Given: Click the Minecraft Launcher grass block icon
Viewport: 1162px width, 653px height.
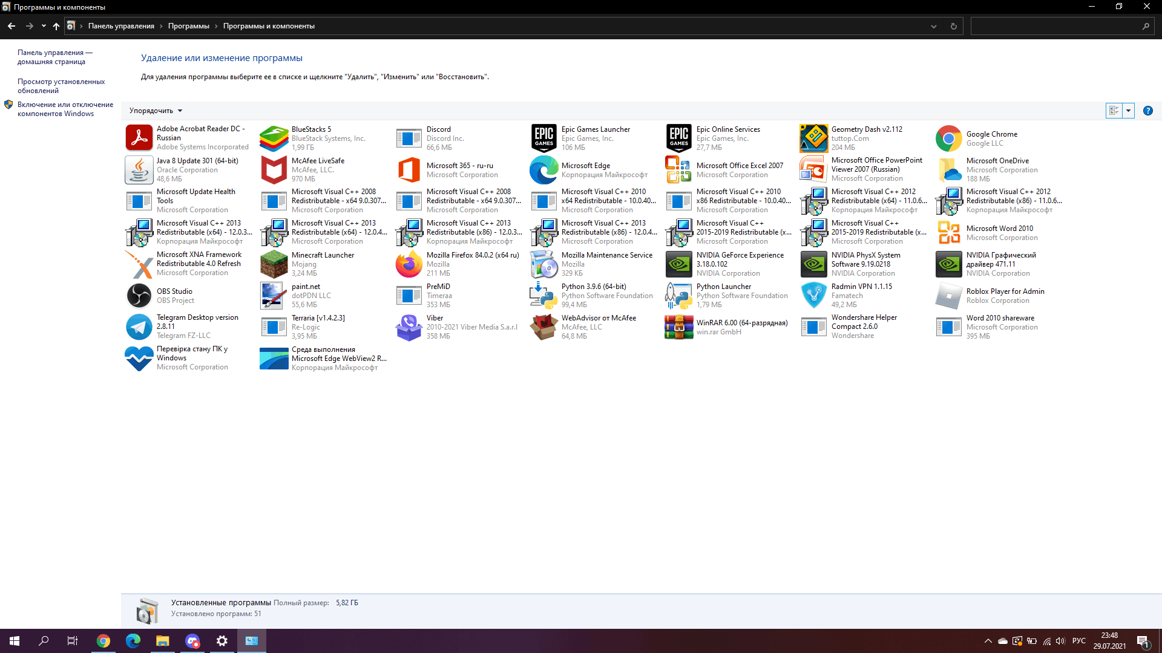Looking at the screenshot, I should click(274, 264).
